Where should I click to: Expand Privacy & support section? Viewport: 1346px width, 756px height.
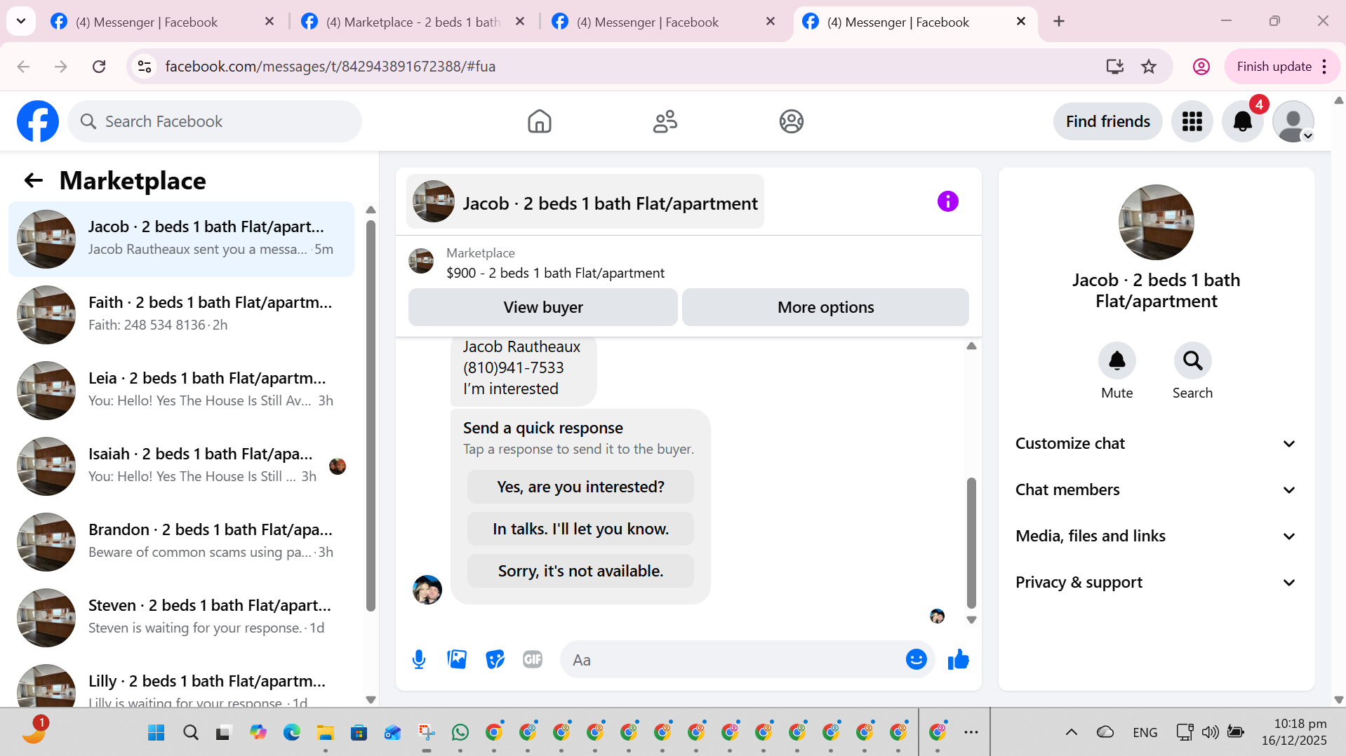tap(1156, 583)
